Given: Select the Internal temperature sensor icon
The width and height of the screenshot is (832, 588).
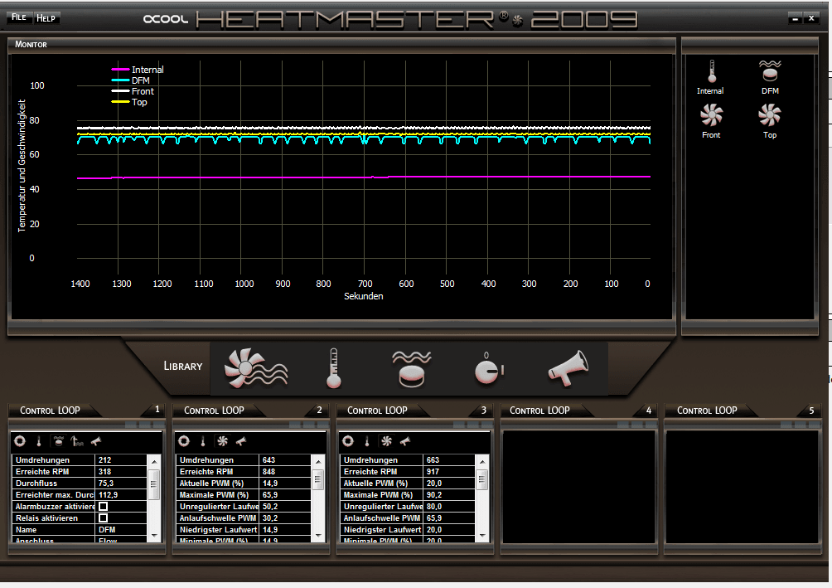Looking at the screenshot, I should tap(710, 73).
